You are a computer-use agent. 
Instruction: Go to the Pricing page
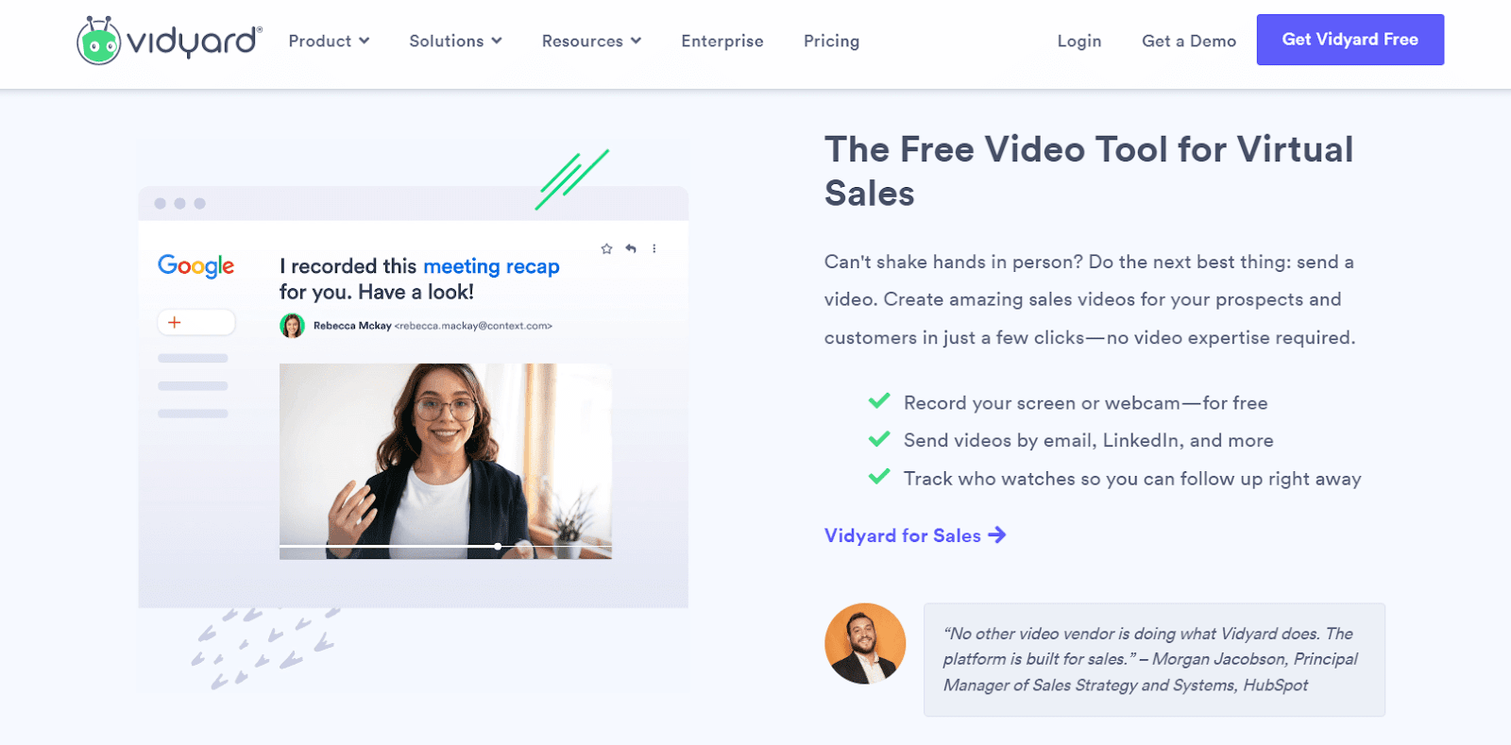click(831, 42)
